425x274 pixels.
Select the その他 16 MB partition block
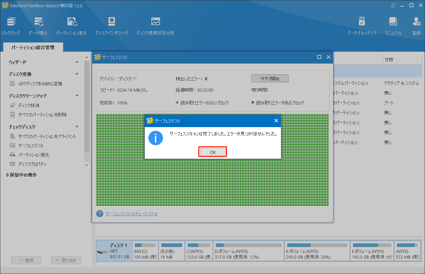coord(172,251)
